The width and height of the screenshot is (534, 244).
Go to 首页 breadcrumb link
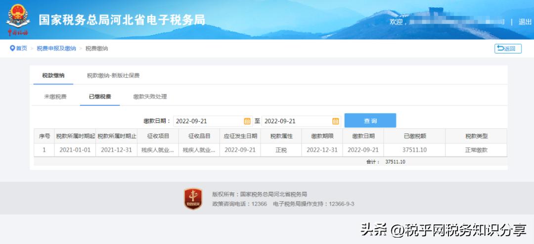pos(21,49)
